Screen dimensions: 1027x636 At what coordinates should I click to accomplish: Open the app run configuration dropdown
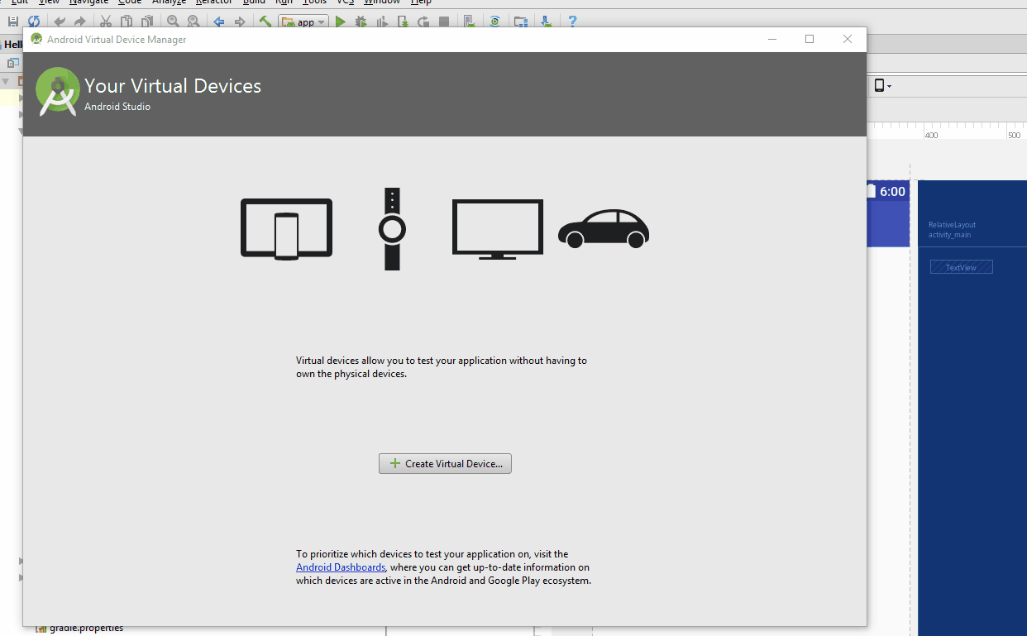coord(303,22)
